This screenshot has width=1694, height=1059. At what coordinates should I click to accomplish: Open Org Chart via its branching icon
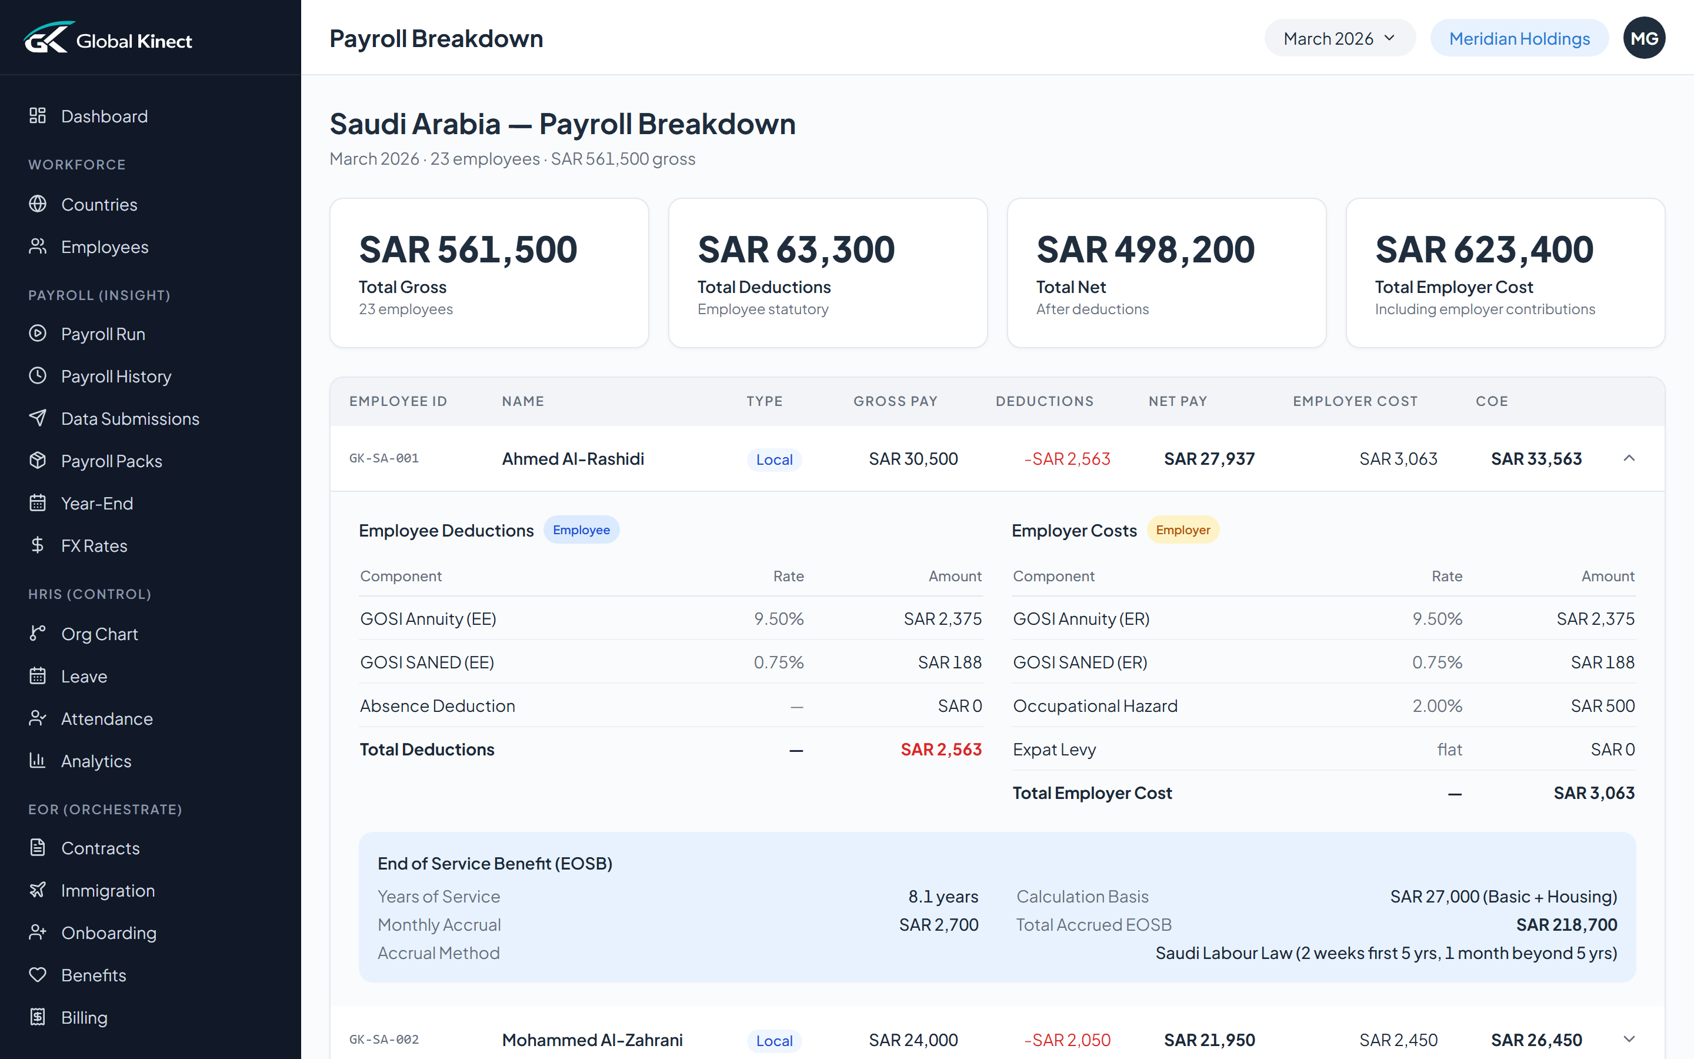pos(38,633)
